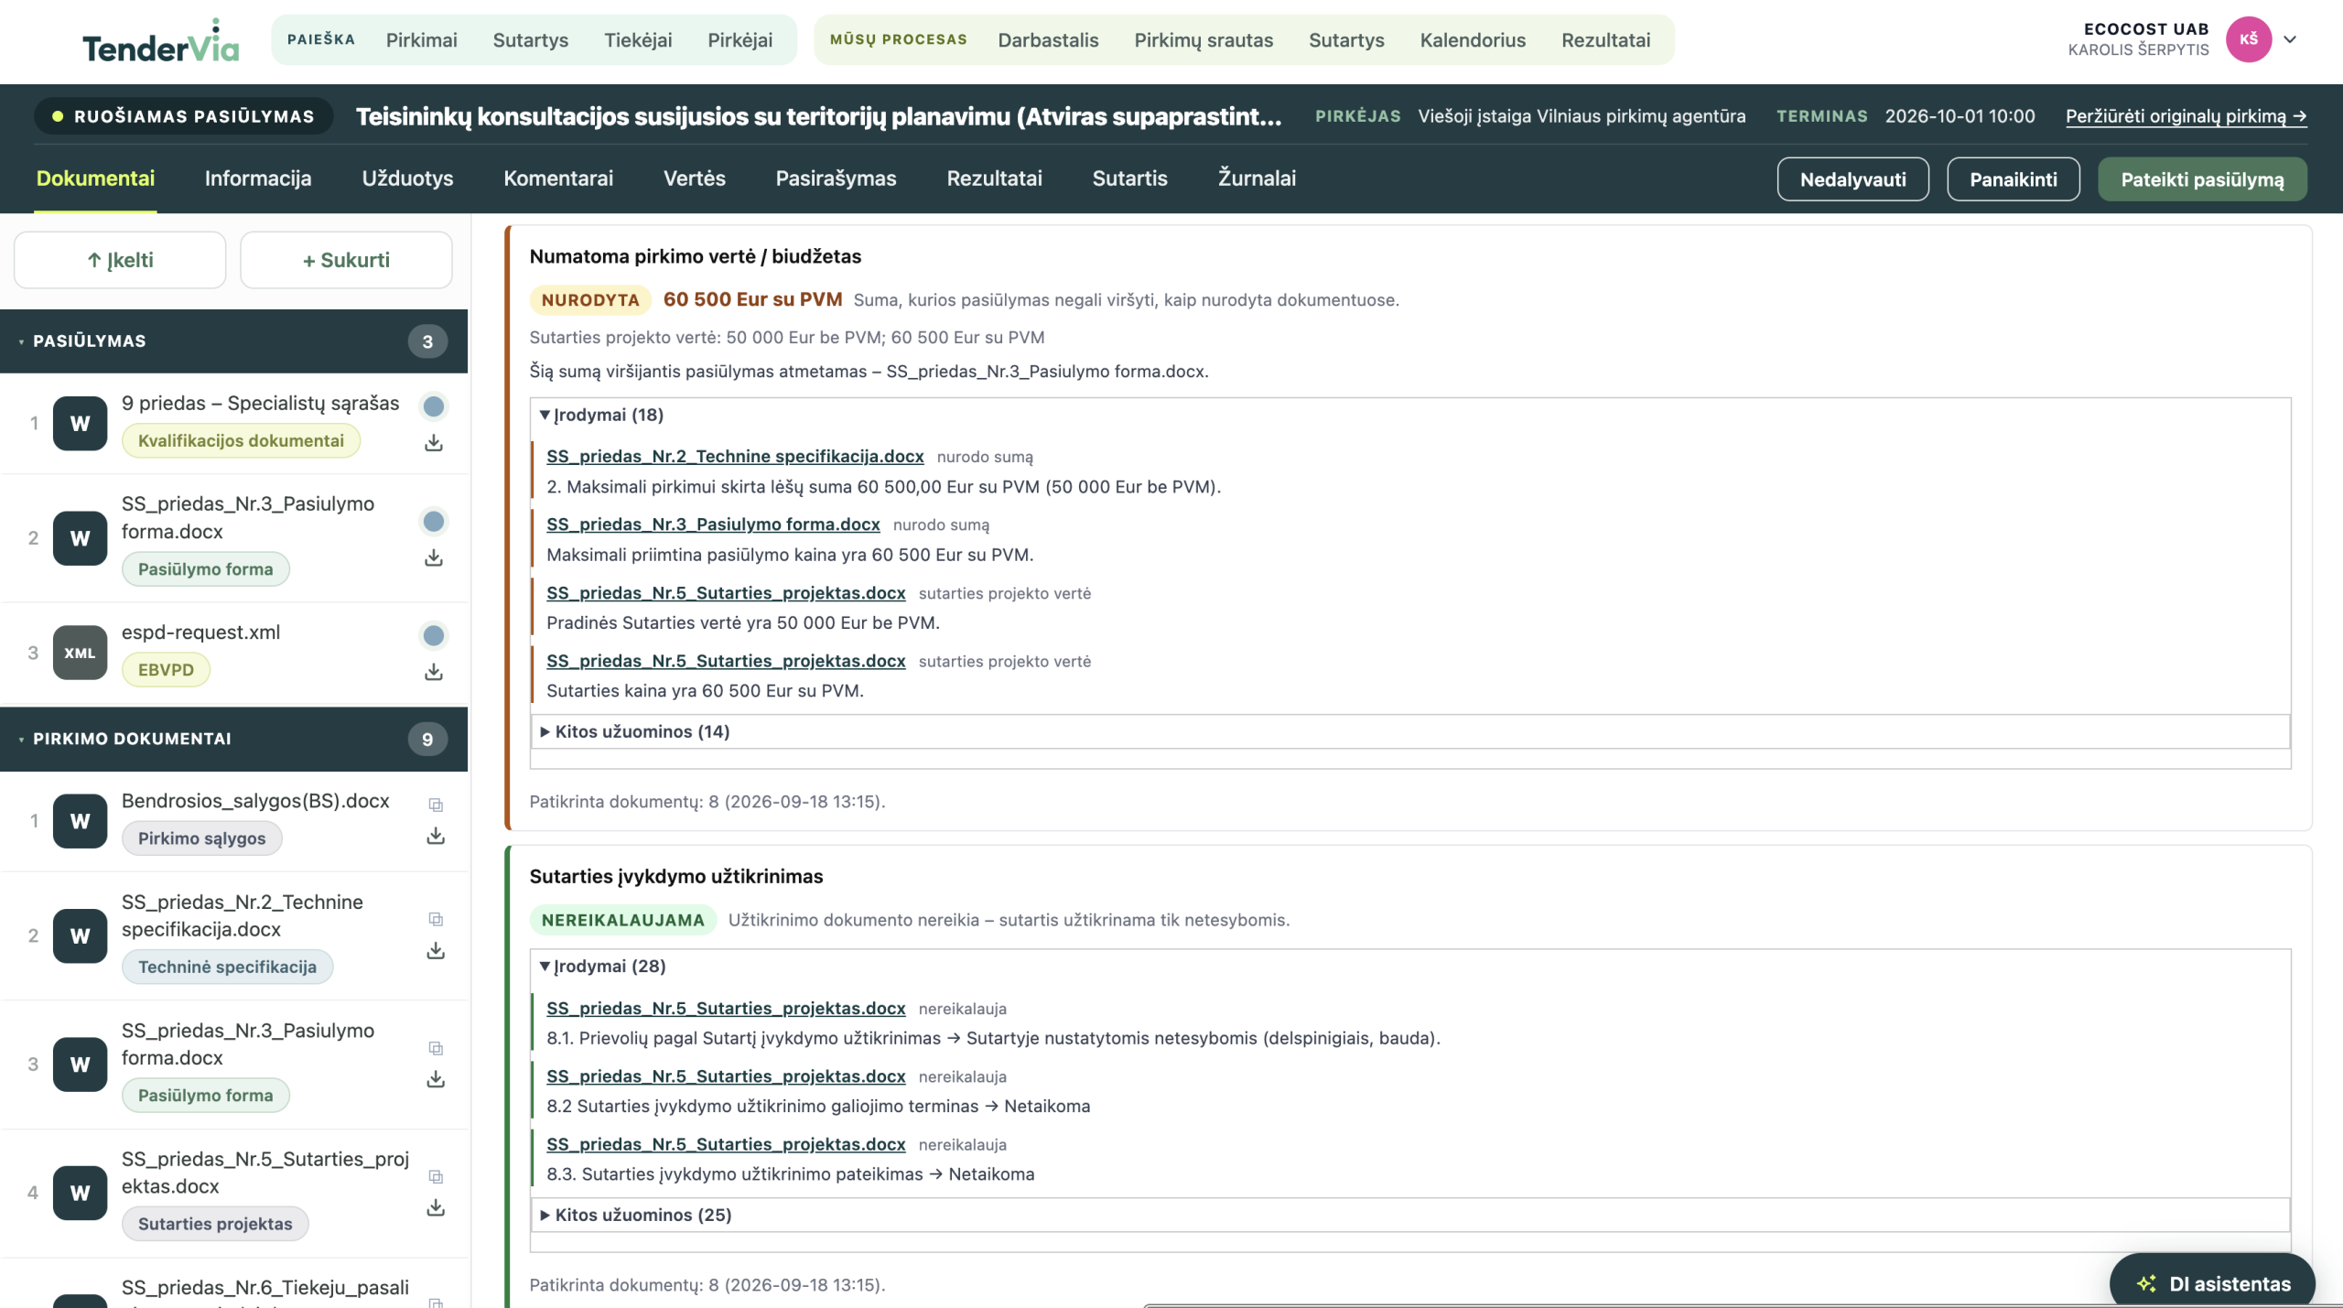Open Peržiūrėti originalų pirkimą link
This screenshot has width=2343, height=1308.
coord(2186,116)
